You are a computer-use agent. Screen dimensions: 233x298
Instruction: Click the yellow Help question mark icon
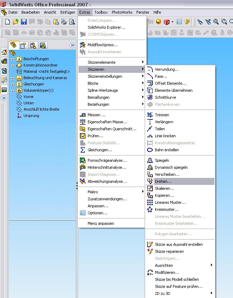[x=187, y=22]
